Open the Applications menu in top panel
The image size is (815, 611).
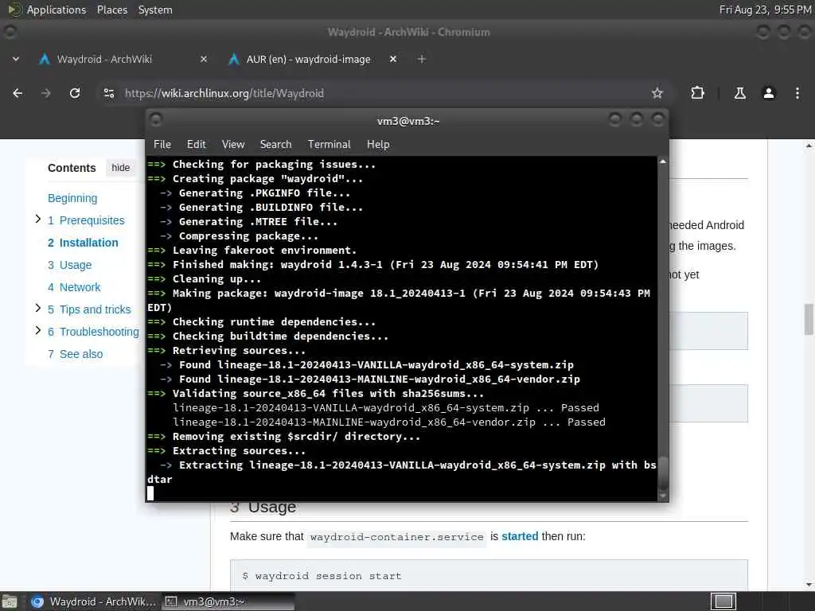(57, 10)
